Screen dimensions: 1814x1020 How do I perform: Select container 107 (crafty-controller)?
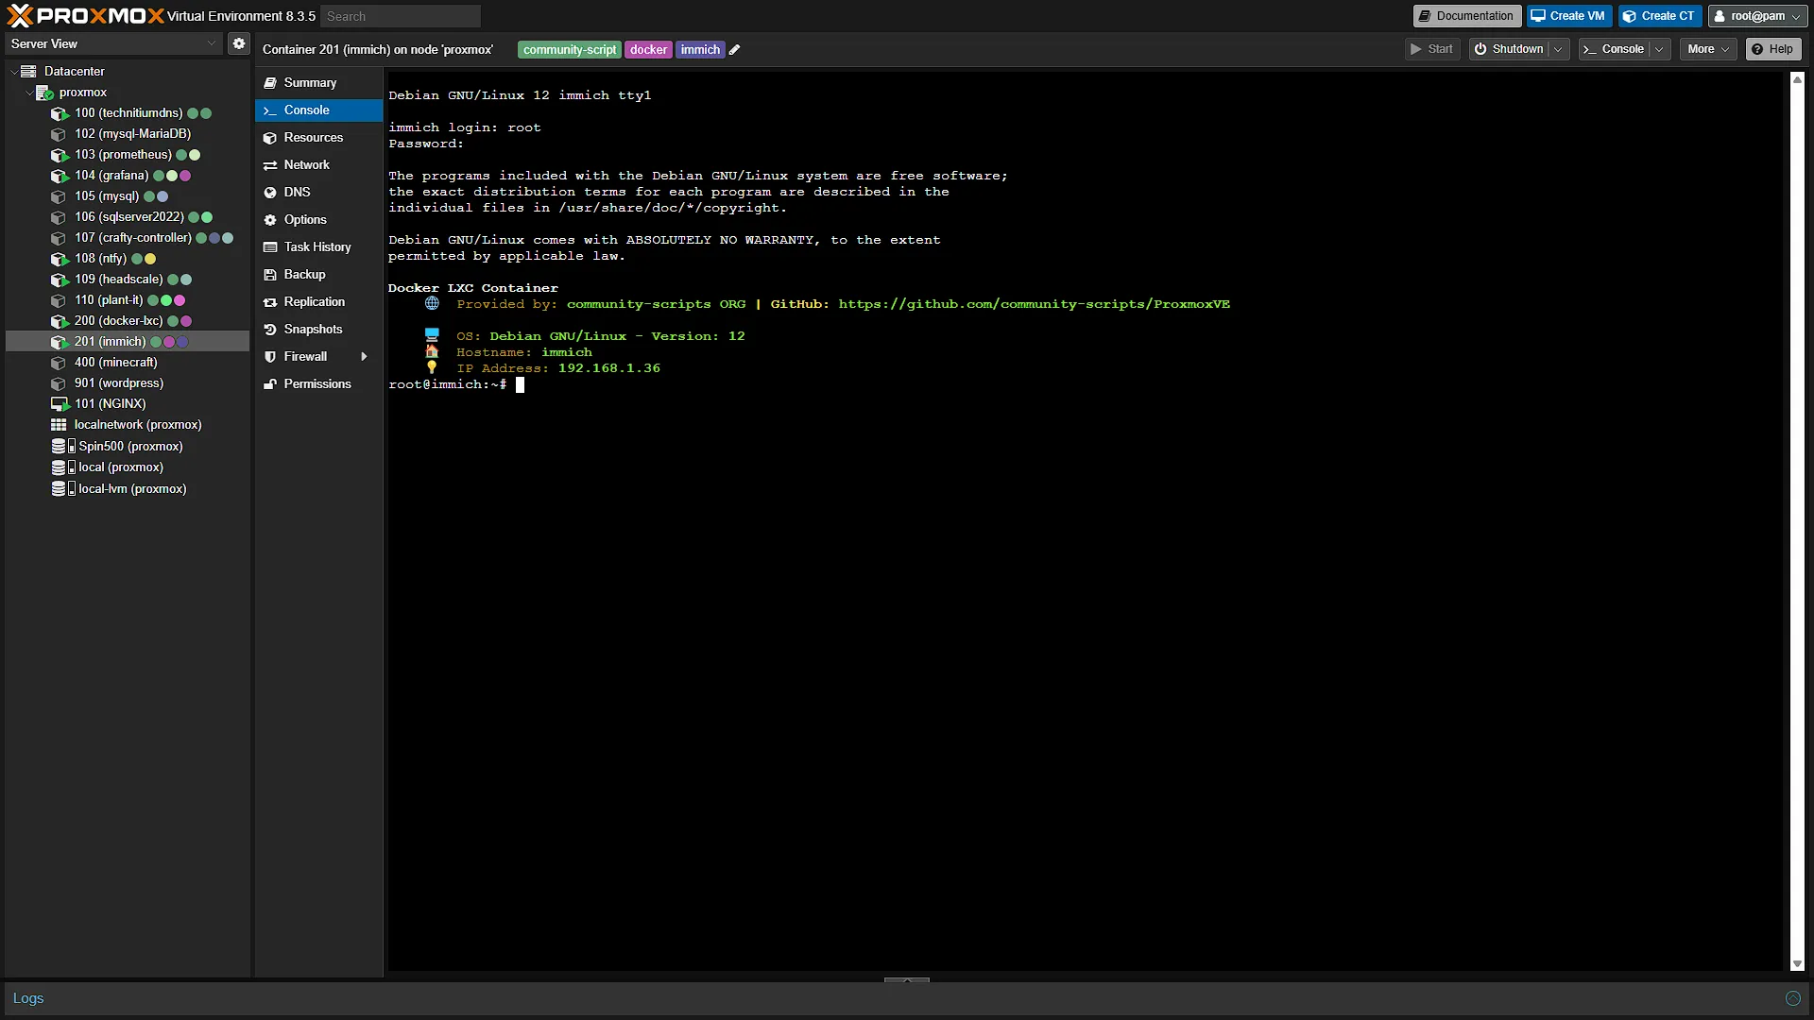133,238
